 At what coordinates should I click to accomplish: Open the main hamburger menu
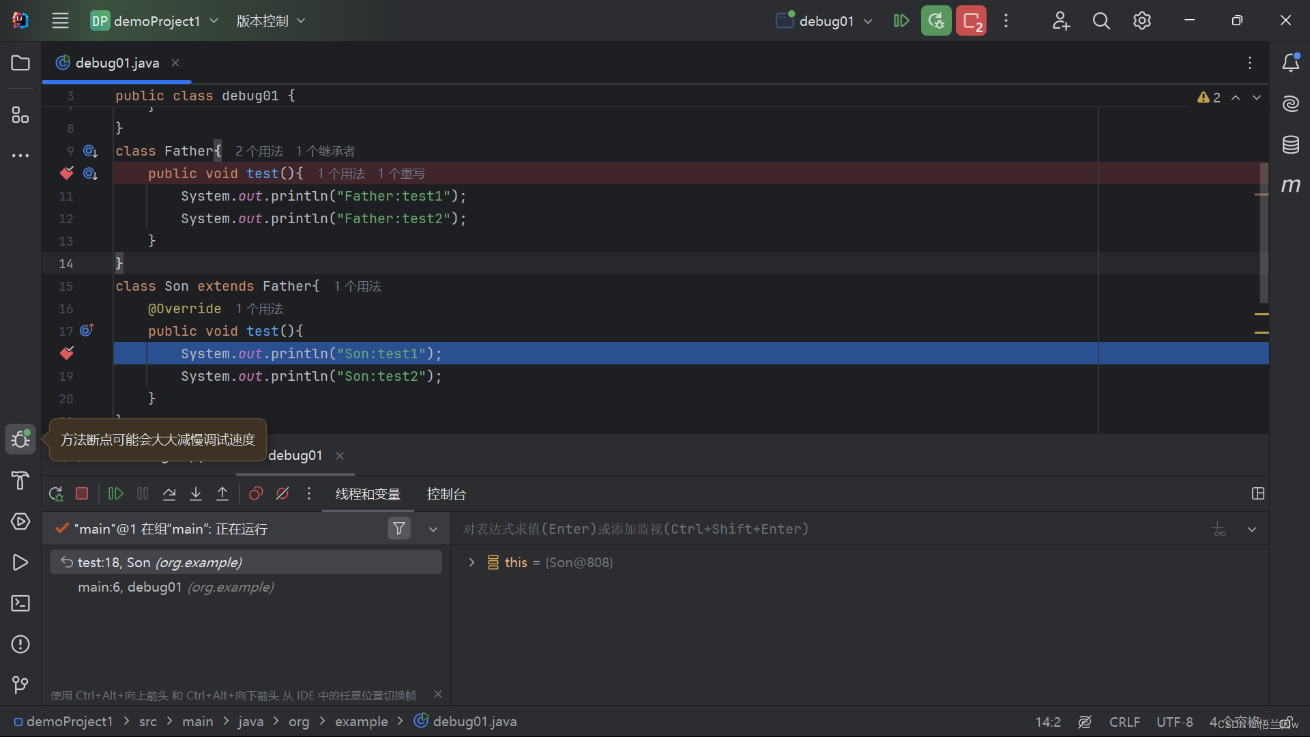pyautogui.click(x=60, y=20)
